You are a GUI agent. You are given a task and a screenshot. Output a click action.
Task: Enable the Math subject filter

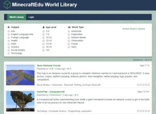[9, 44]
